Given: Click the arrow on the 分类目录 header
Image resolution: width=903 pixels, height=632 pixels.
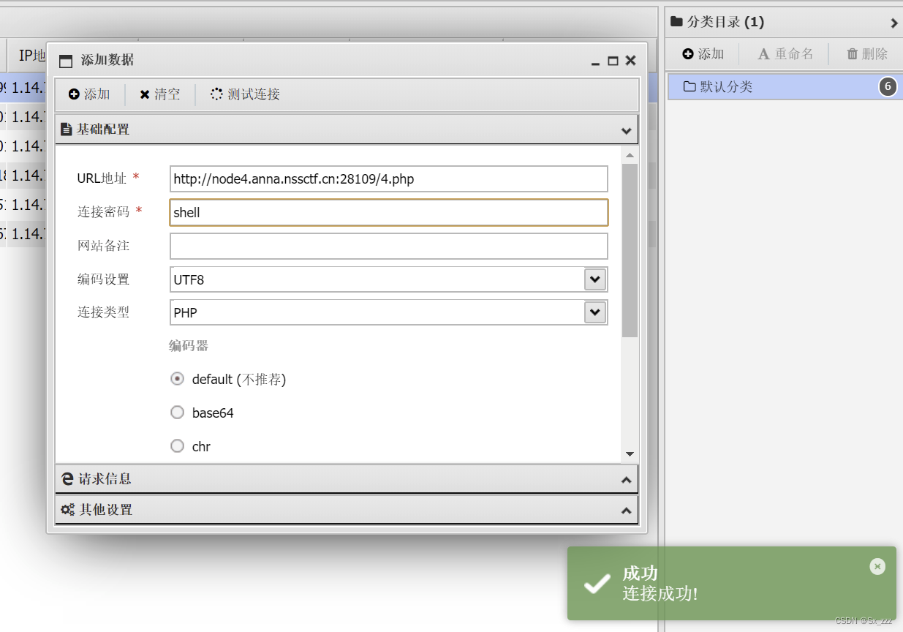Looking at the screenshot, I should pos(893,23).
